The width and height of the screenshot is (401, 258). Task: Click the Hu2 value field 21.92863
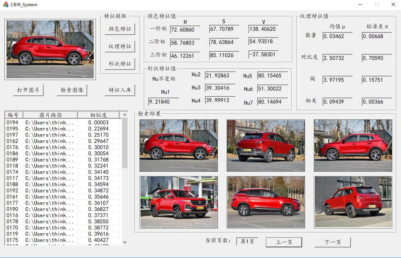[x=220, y=75]
